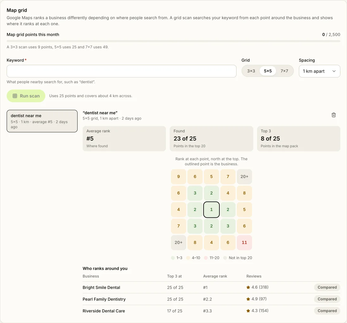The image size is (347, 323).
Task: Click Compared for Bright Smile Dental
Action: (x=327, y=287)
